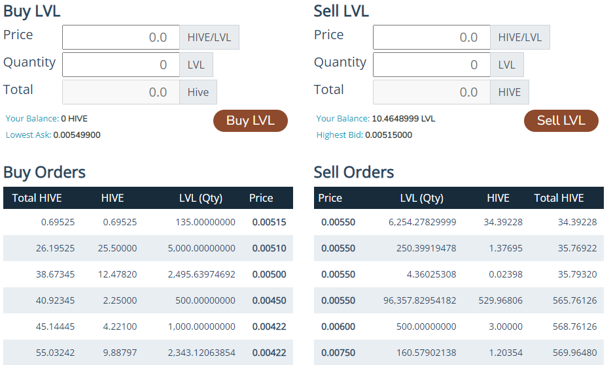613x365 pixels.
Task: Click the Sell LVL button
Action: click(x=561, y=121)
